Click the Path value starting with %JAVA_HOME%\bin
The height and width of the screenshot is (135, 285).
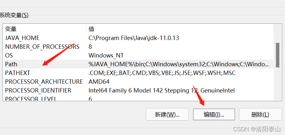pos(178,64)
